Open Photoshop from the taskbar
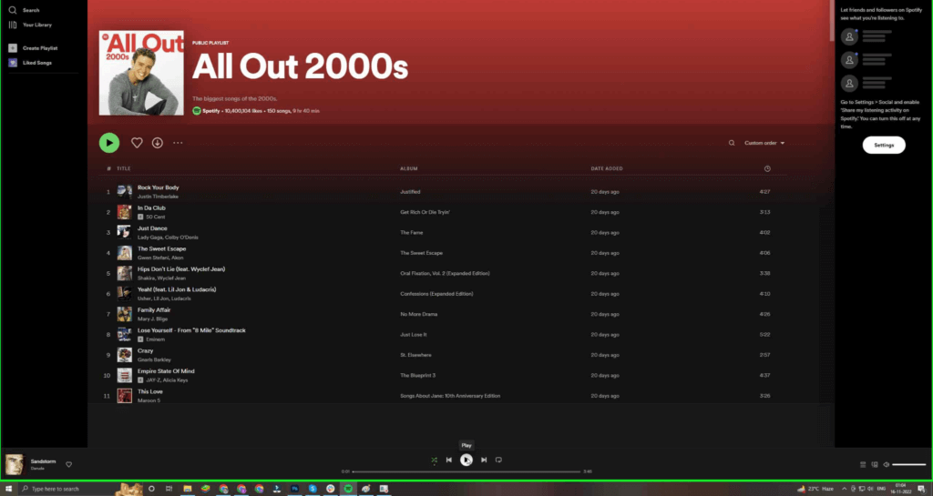The height and width of the screenshot is (496, 933). (294, 489)
